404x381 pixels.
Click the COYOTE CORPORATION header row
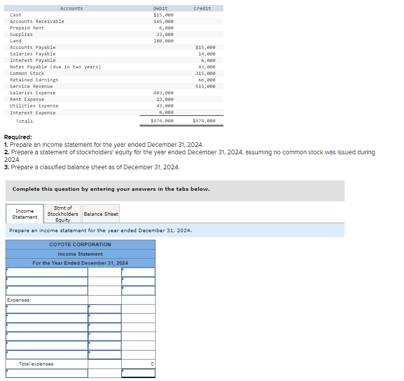[x=80, y=245]
